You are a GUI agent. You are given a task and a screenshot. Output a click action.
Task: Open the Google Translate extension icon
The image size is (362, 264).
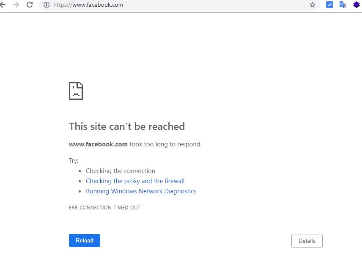(343, 5)
